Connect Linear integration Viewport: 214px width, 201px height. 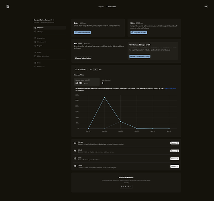click(x=175, y=166)
